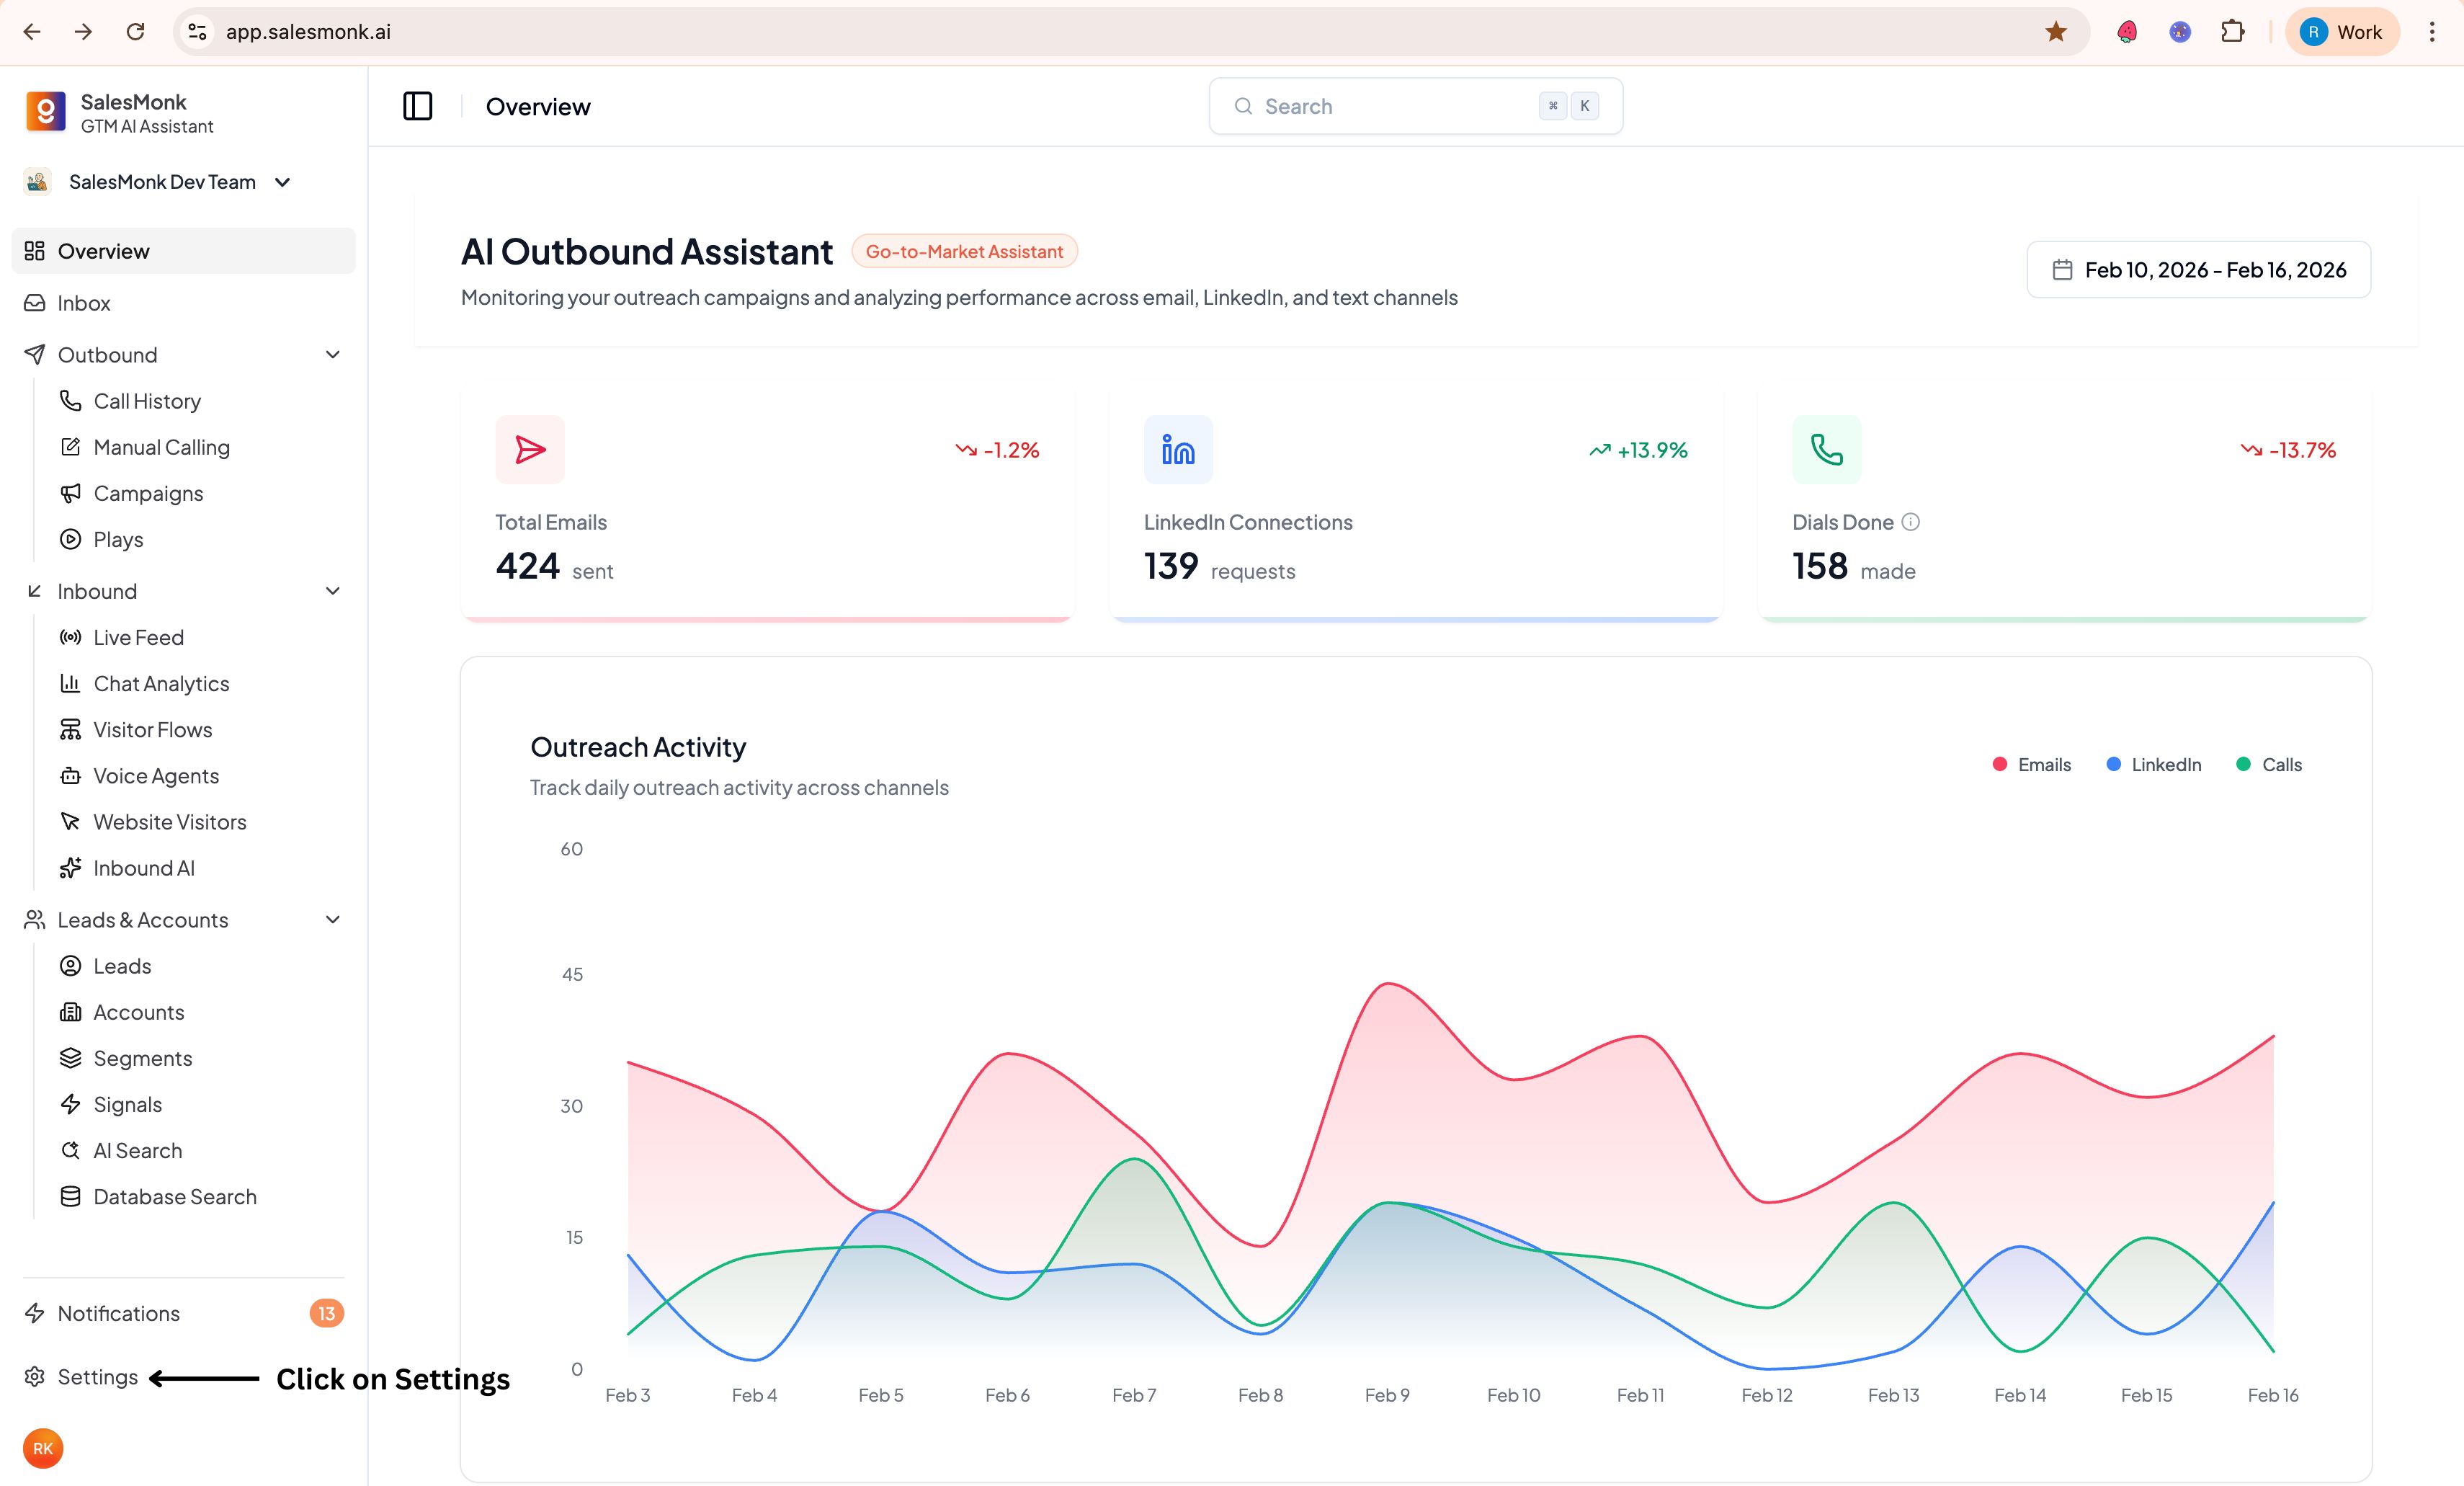Collapse the Outbound section chevron
Screen dimensions: 2464x1486
(333, 355)
